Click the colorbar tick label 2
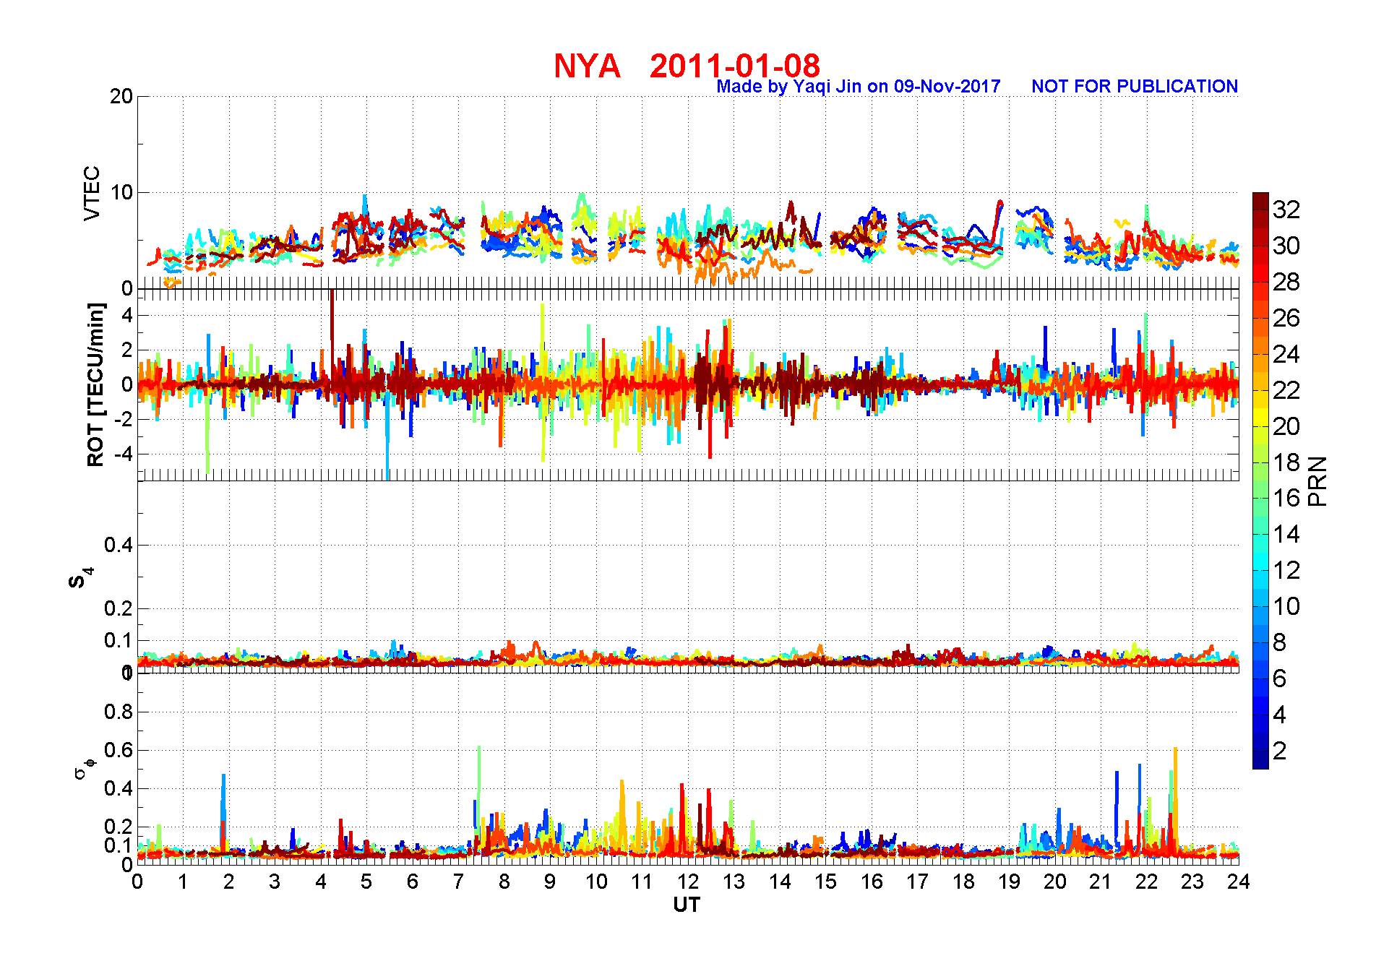The height and width of the screenshot is (961, 1376). click(x=1280, y=751)
